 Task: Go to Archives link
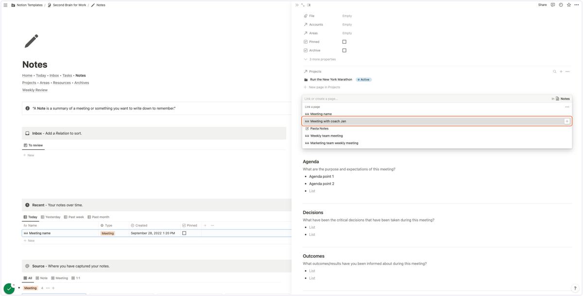[x=82, y=83]
